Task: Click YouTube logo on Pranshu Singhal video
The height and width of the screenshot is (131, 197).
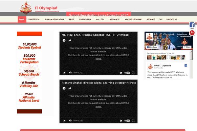Action: click(x=127, y=121)
